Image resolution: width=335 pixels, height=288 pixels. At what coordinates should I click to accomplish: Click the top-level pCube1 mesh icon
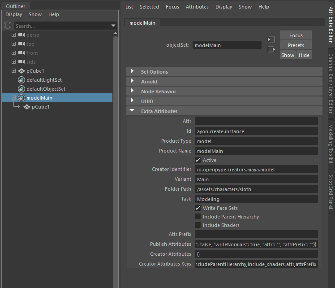click(21, 71)
